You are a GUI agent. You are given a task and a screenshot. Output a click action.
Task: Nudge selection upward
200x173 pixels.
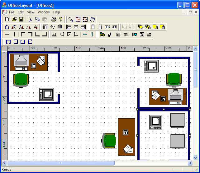coord(93,27)
